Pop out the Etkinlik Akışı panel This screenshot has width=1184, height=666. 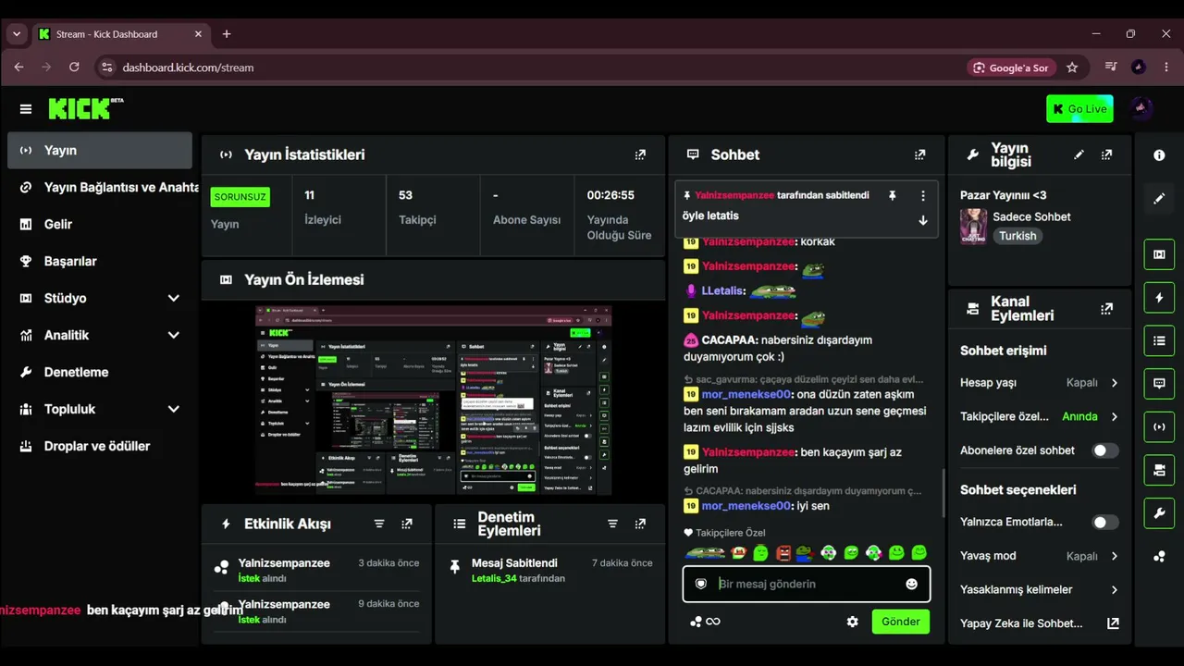[x=407, y=524]
